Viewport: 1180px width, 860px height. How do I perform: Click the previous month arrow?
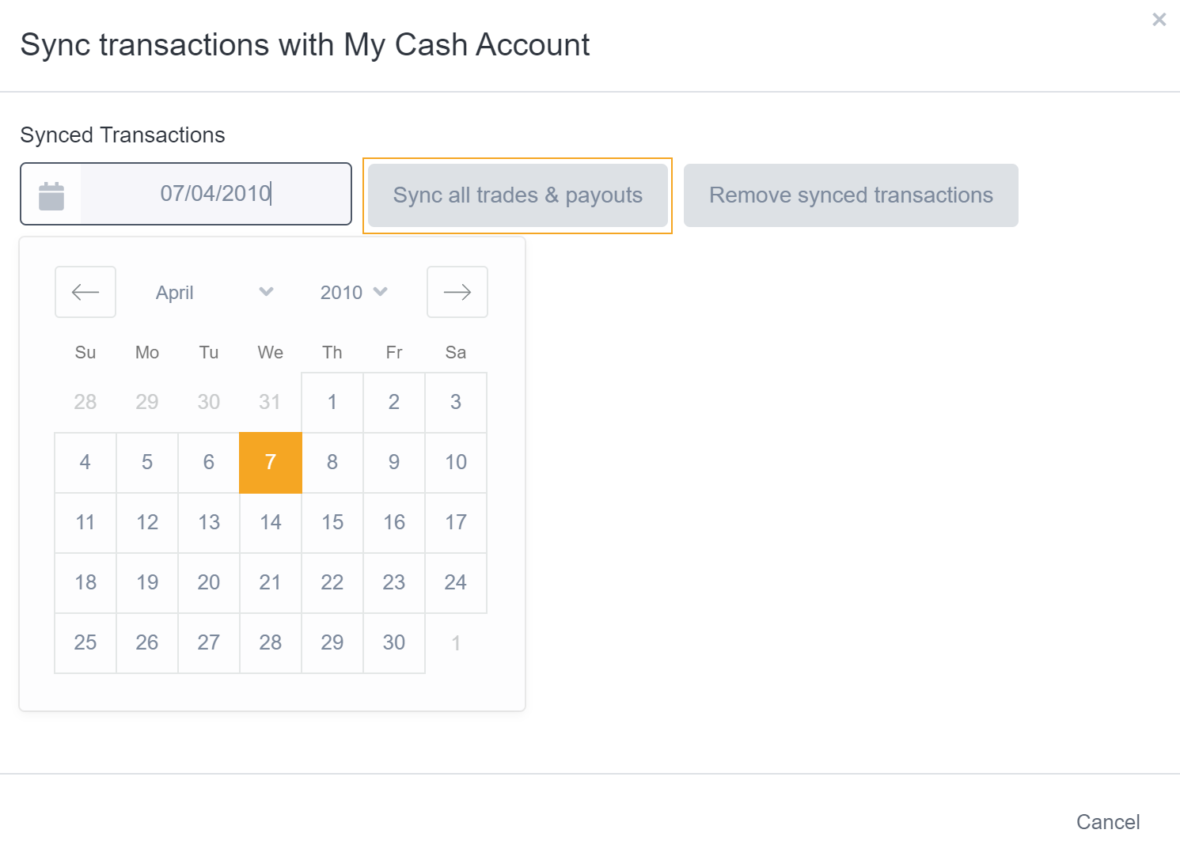point(85,292)
